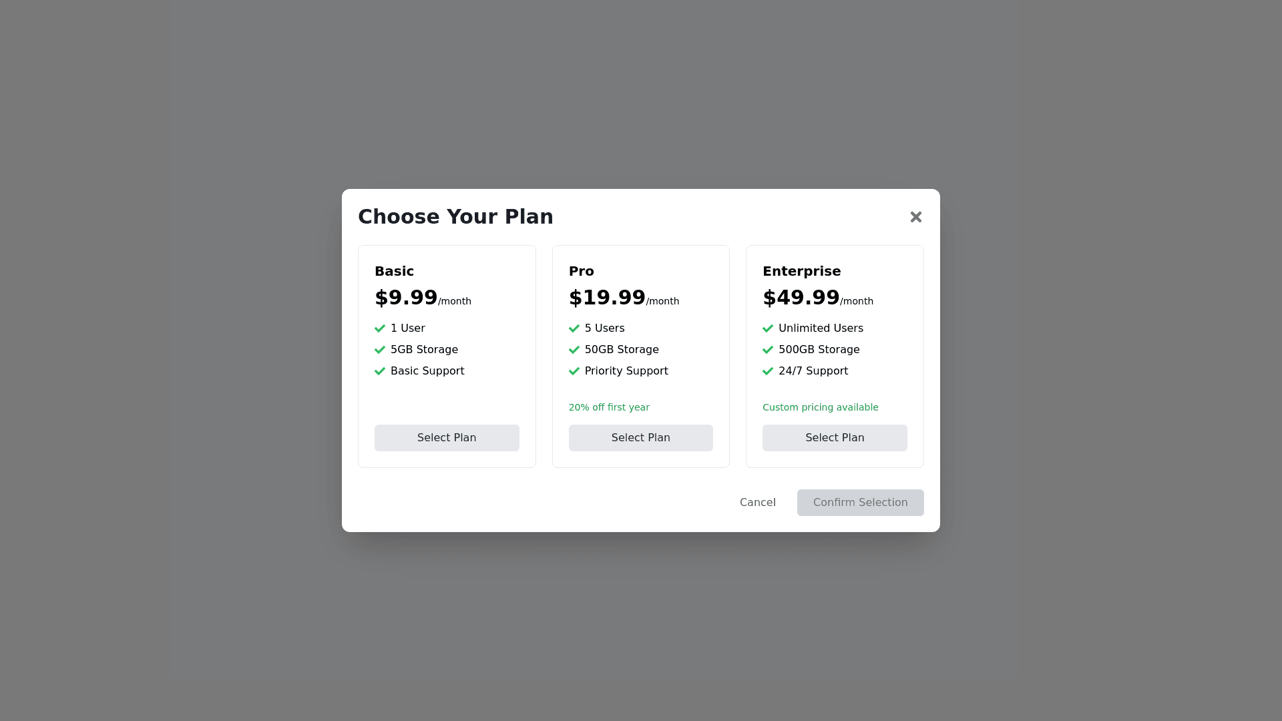This screenshot has width=1282, height=721.
Task: Pick the Enterprise plan via Select Plan
Action: 835,438
